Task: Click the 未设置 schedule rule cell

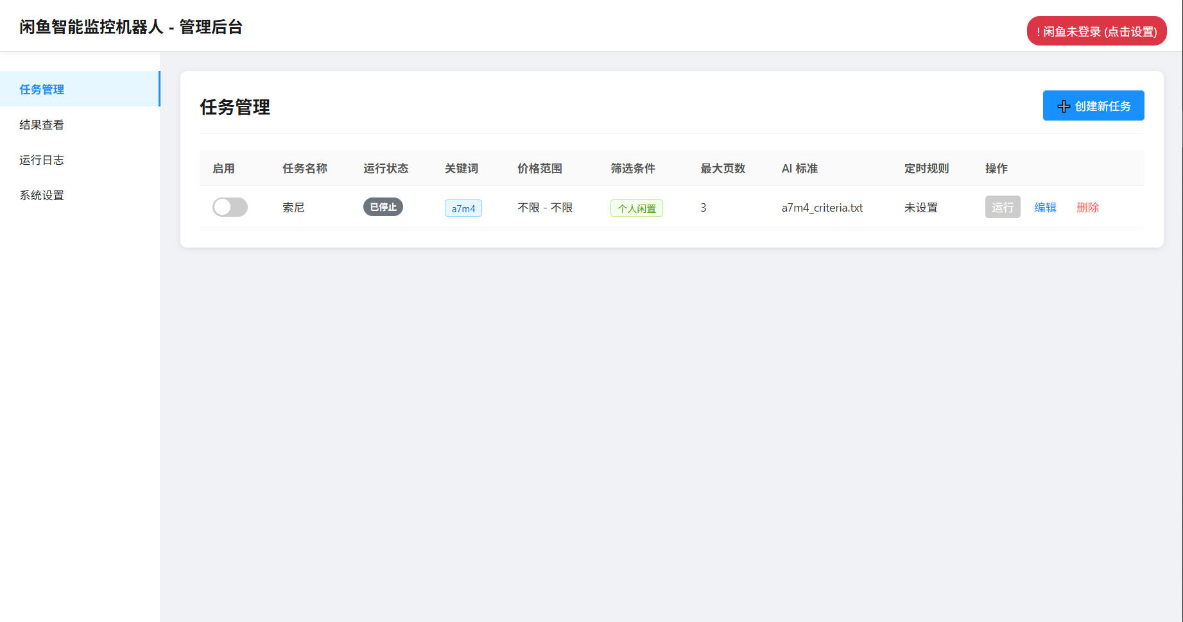Action: [921, 207]
